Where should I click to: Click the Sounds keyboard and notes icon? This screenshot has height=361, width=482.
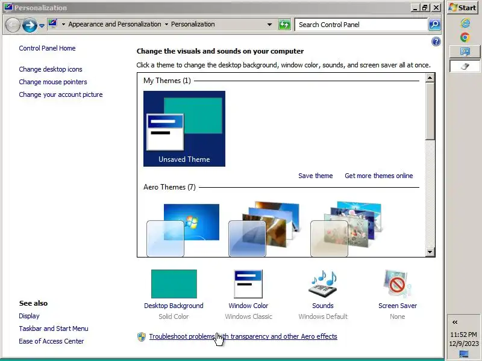[x=324, y=284]
